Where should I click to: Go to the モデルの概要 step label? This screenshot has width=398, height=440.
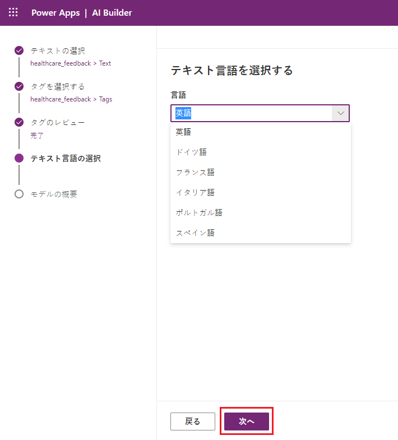click(x=54, y=194)
